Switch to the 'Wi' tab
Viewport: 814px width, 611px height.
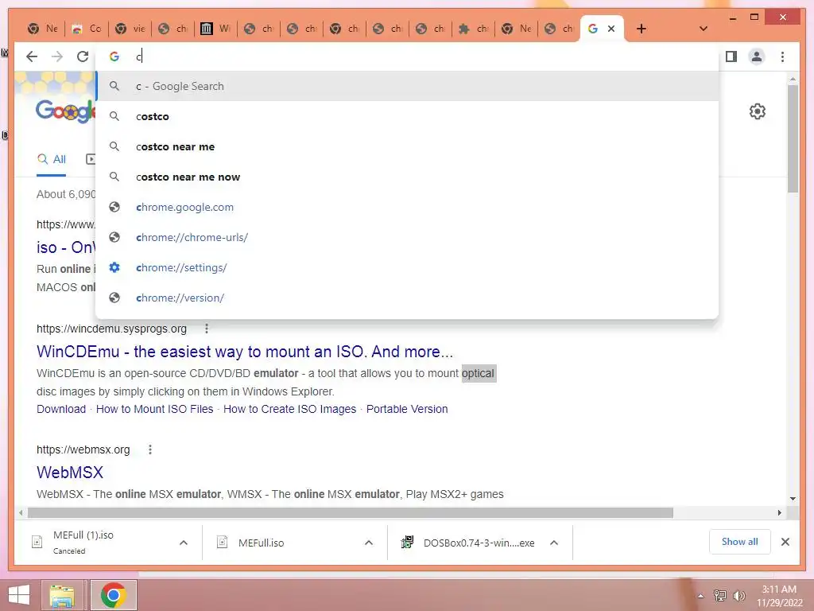coord(216,29)
